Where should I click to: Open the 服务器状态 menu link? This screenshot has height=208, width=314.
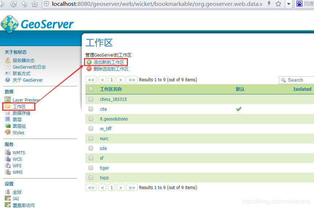[24, 60]
